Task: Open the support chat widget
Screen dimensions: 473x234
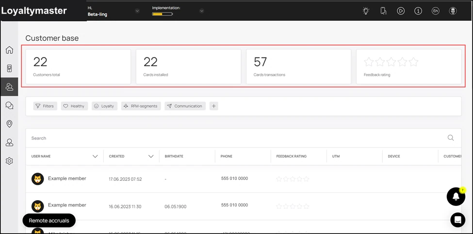Action: click(x=457, y=220)
